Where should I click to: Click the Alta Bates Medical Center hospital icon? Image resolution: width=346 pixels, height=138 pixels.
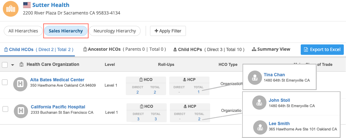click(21, 84)
